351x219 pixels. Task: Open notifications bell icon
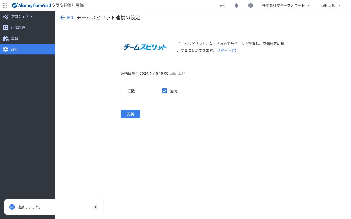(236, 5)
